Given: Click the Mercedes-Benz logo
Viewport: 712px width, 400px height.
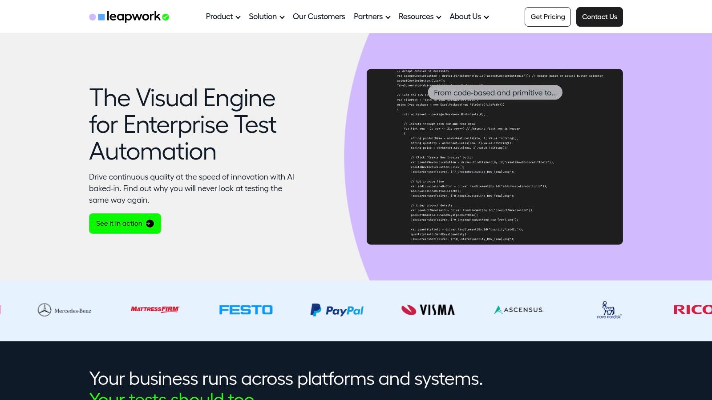Looking at the screenshot, I should click(x=65, y=310).
